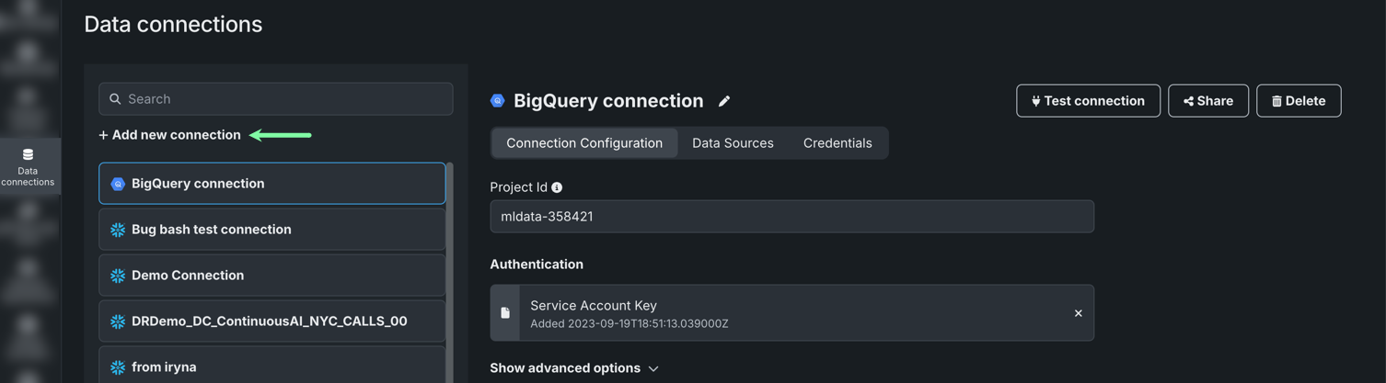
Task: Open the Credentials tab
Action: click(x=837, y=143)
